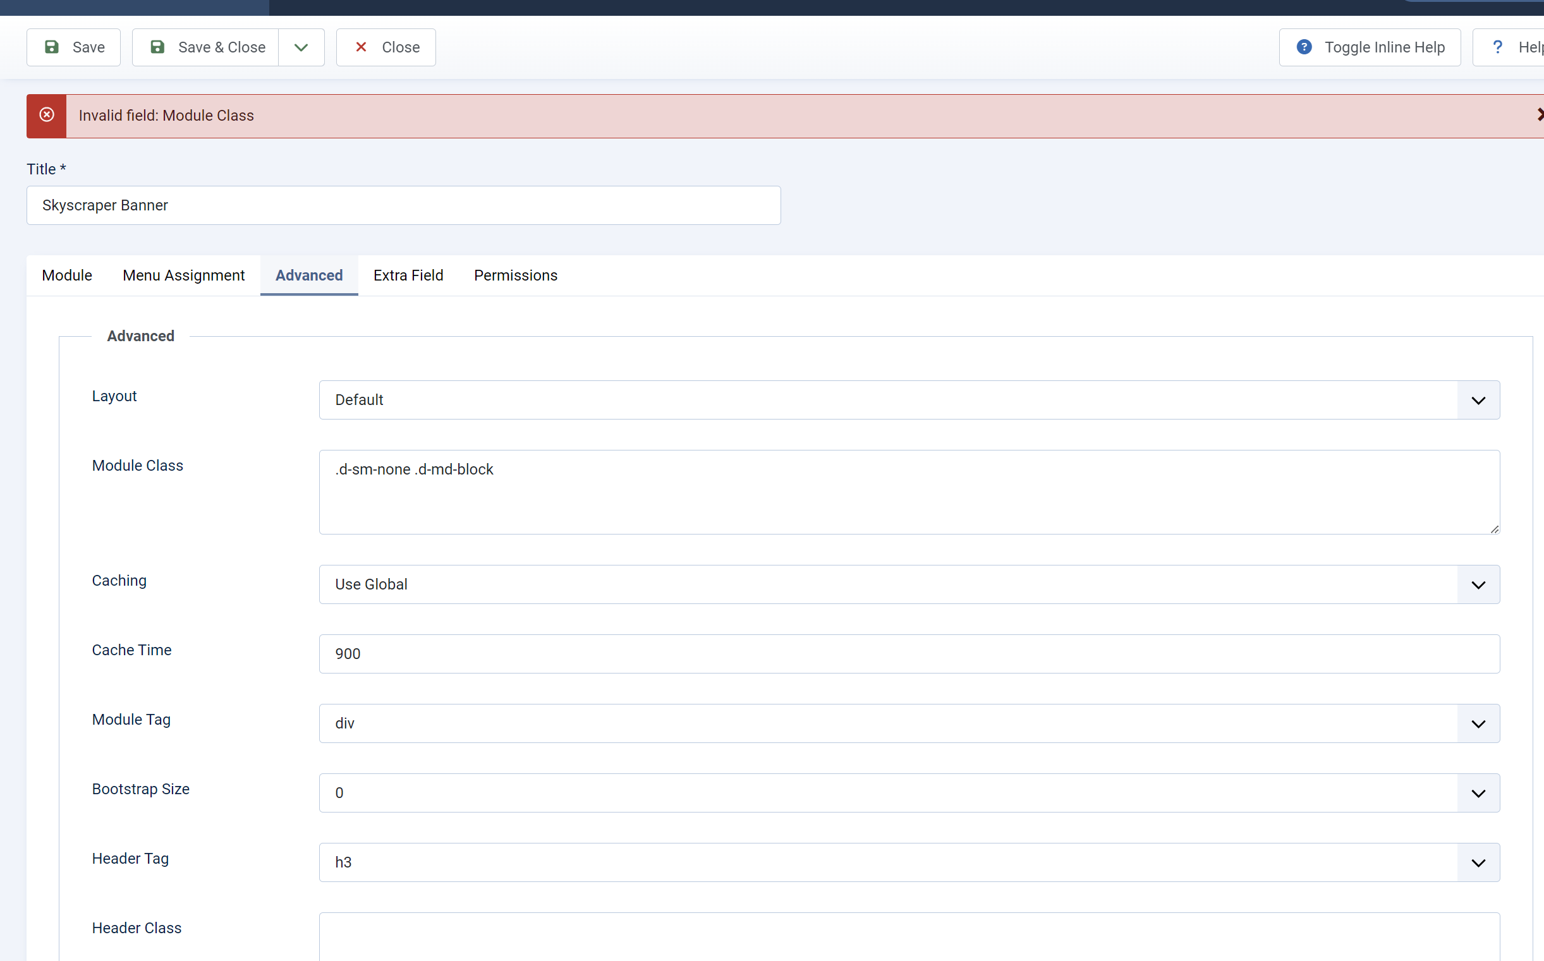Click in the Title input field

tap(403, 205)
